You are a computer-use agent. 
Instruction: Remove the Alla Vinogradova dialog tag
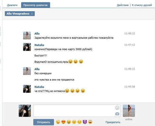[32, 14]
